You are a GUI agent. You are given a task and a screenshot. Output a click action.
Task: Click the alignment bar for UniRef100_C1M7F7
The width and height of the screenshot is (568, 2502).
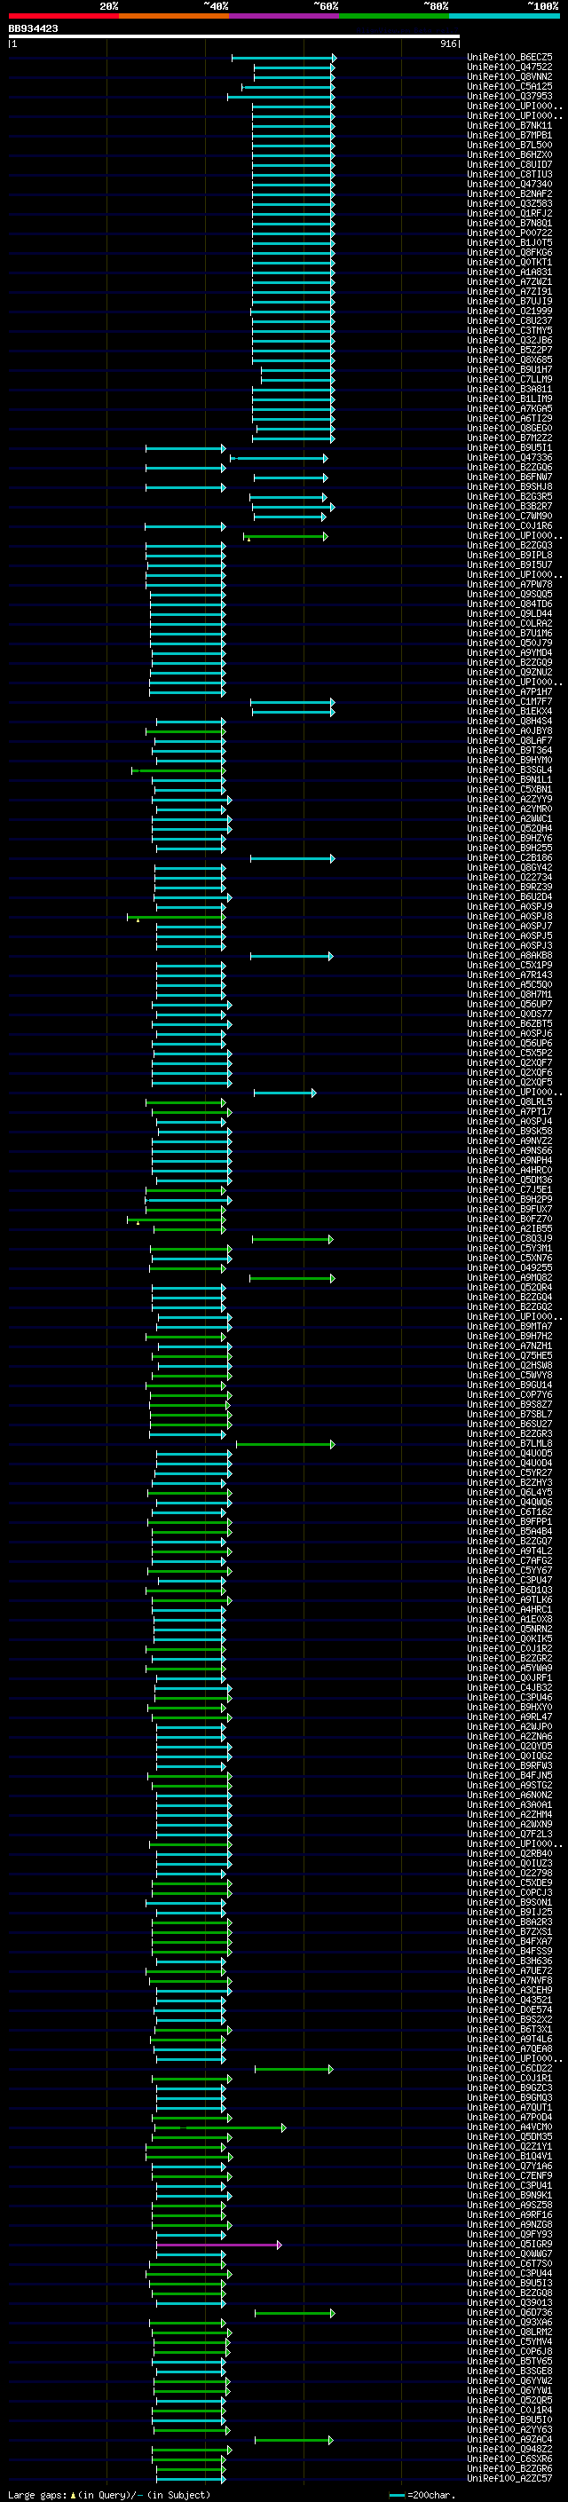[x=293, y=701]
